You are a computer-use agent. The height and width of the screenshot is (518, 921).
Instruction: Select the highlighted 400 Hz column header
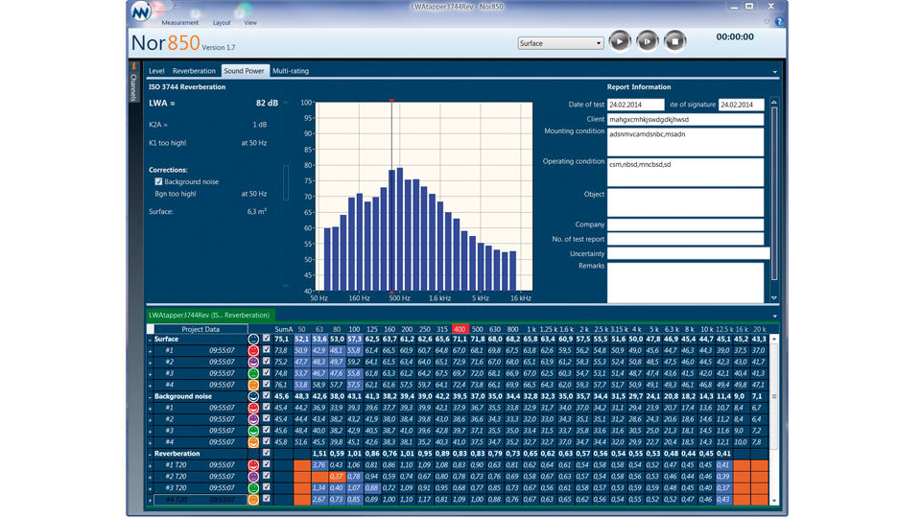(x=460, y=329)
